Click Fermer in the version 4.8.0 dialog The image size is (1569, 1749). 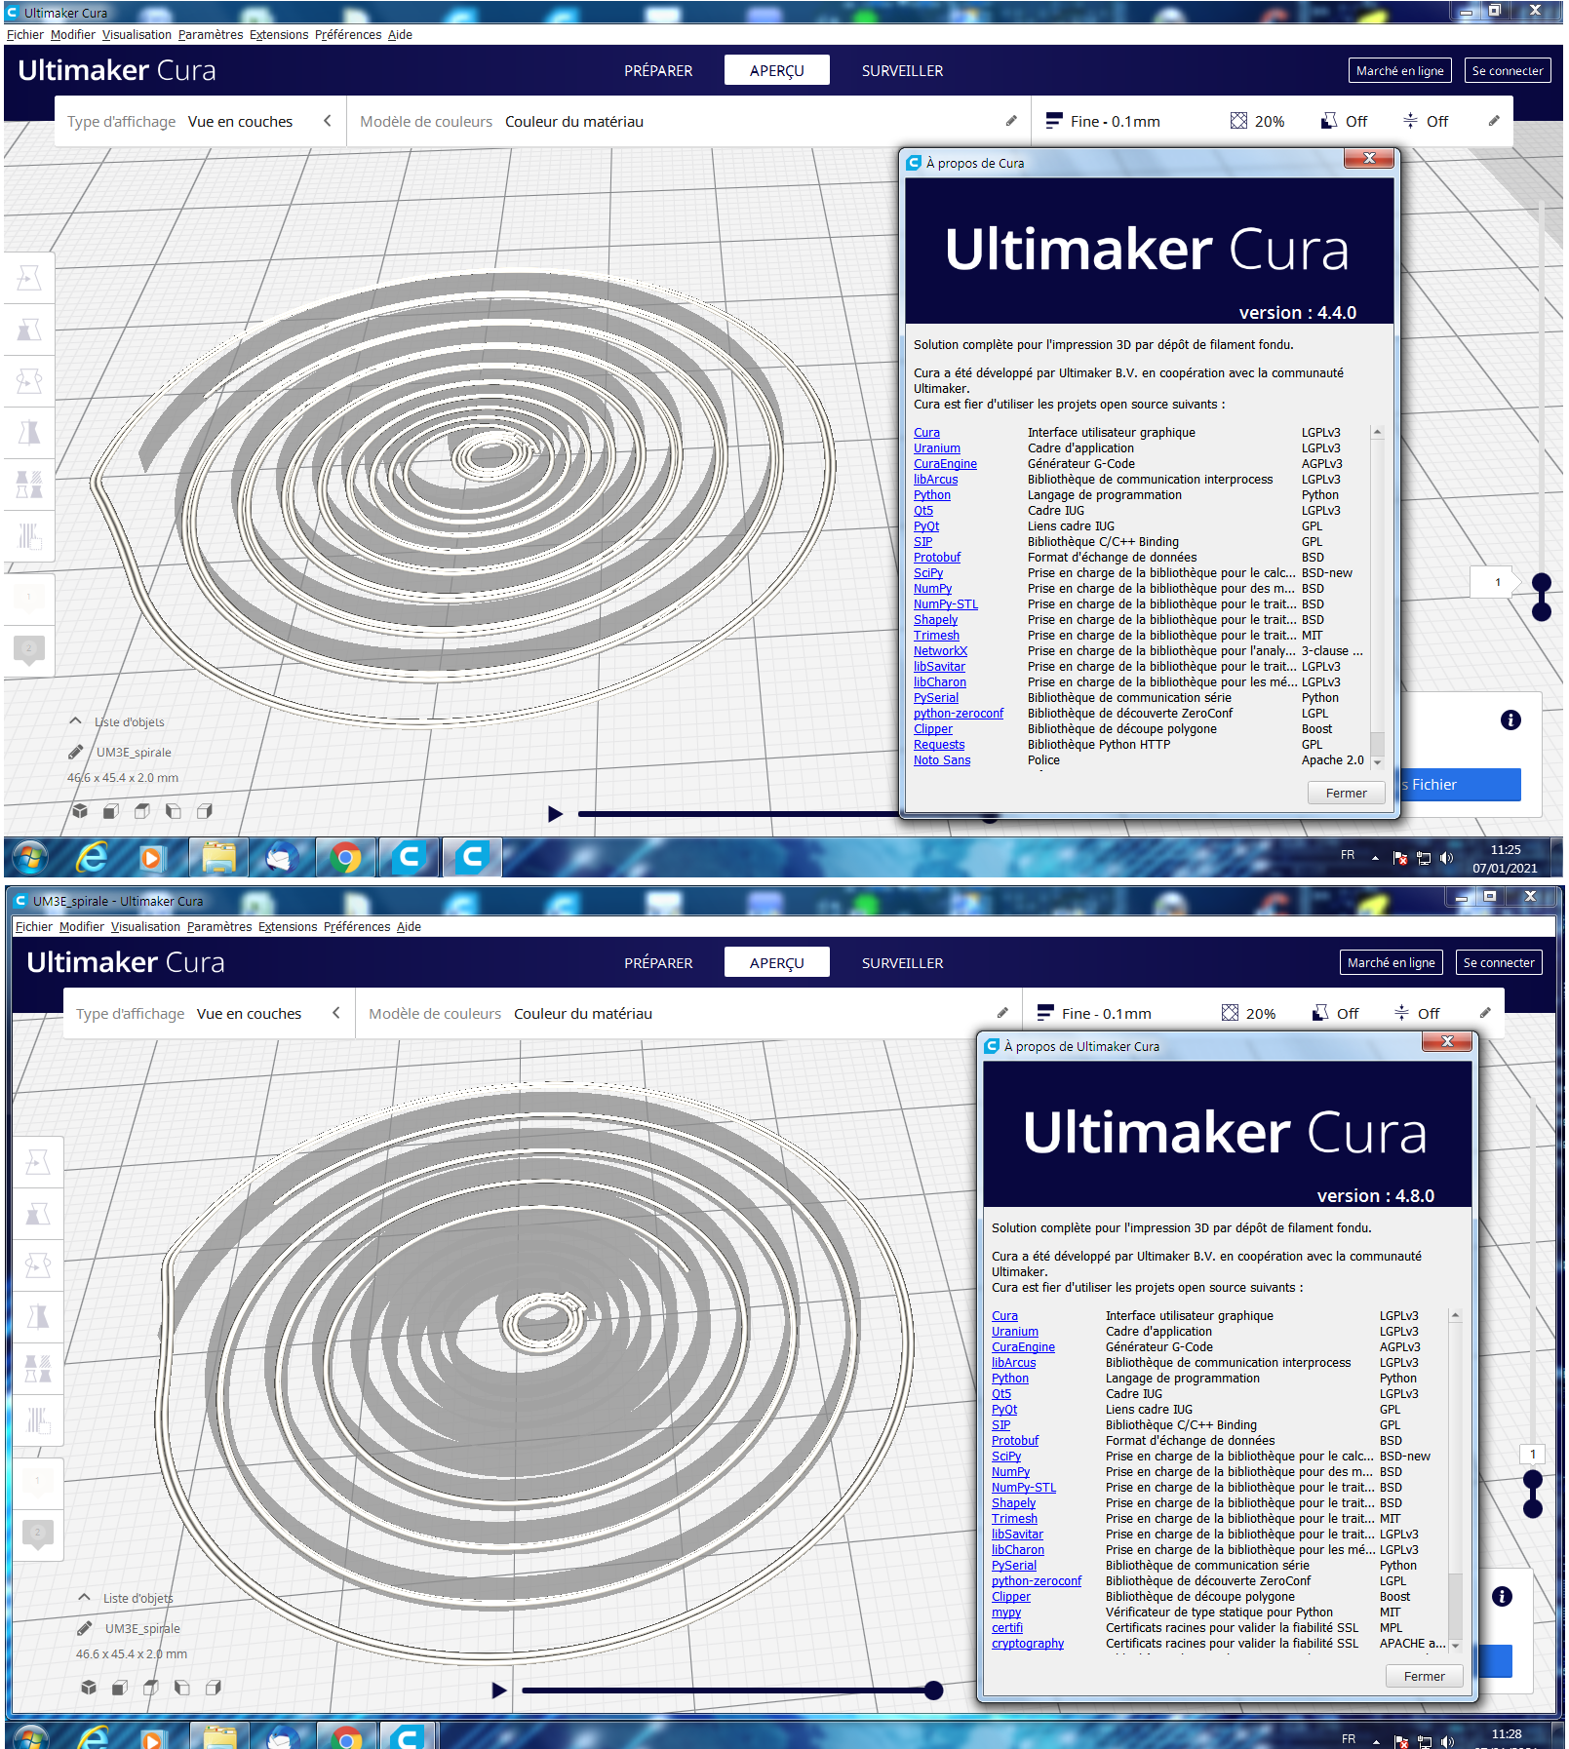[x=1425, y=1676]
